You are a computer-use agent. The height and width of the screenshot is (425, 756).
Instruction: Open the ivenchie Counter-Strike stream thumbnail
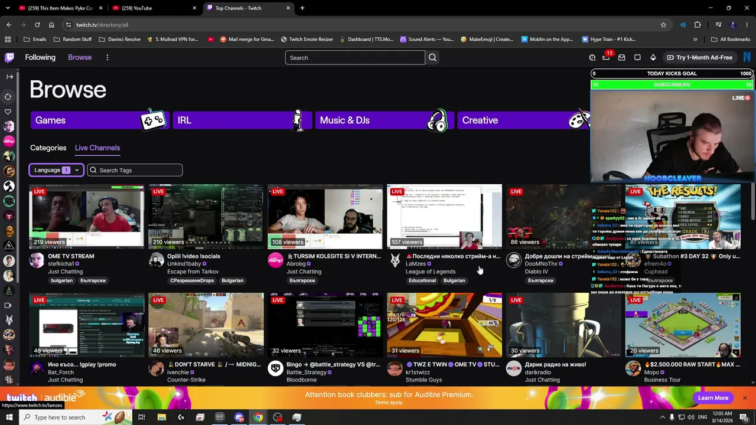pos(206,325)
